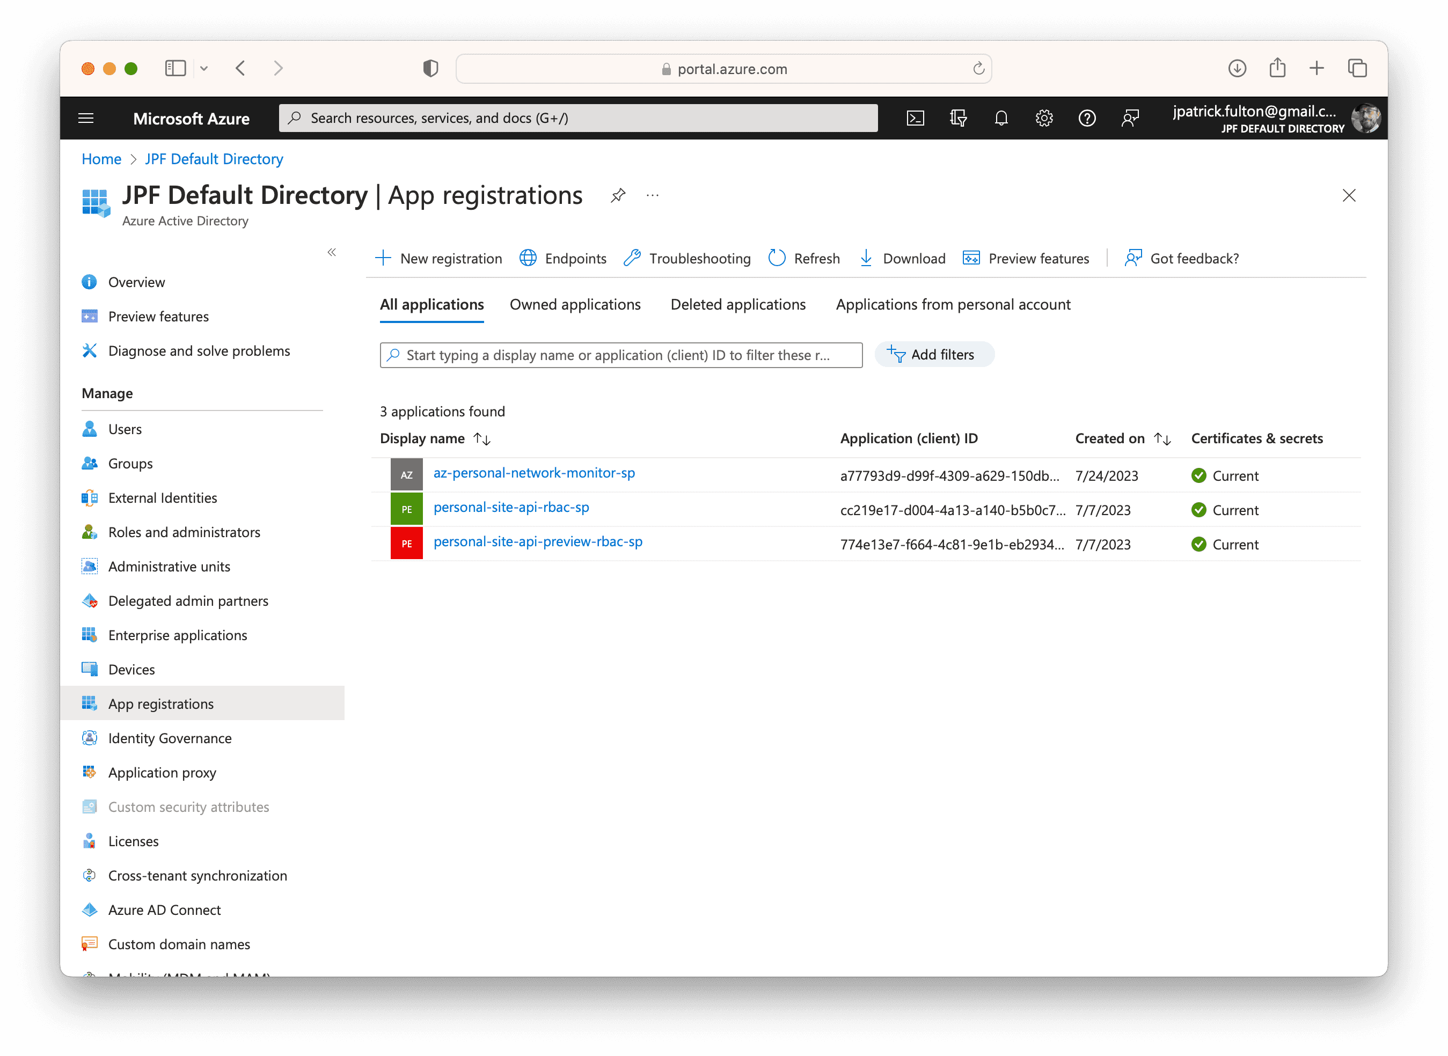Click Add filters button

coord(933,355)
